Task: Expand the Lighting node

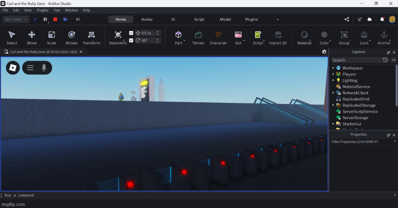Action: pos(333,80)
